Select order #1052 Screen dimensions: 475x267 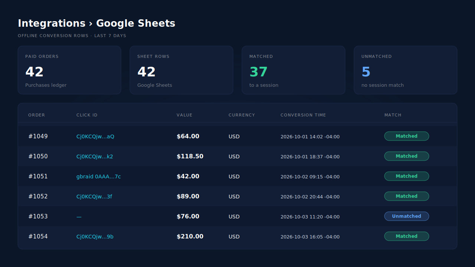click(x=38, y=196)
